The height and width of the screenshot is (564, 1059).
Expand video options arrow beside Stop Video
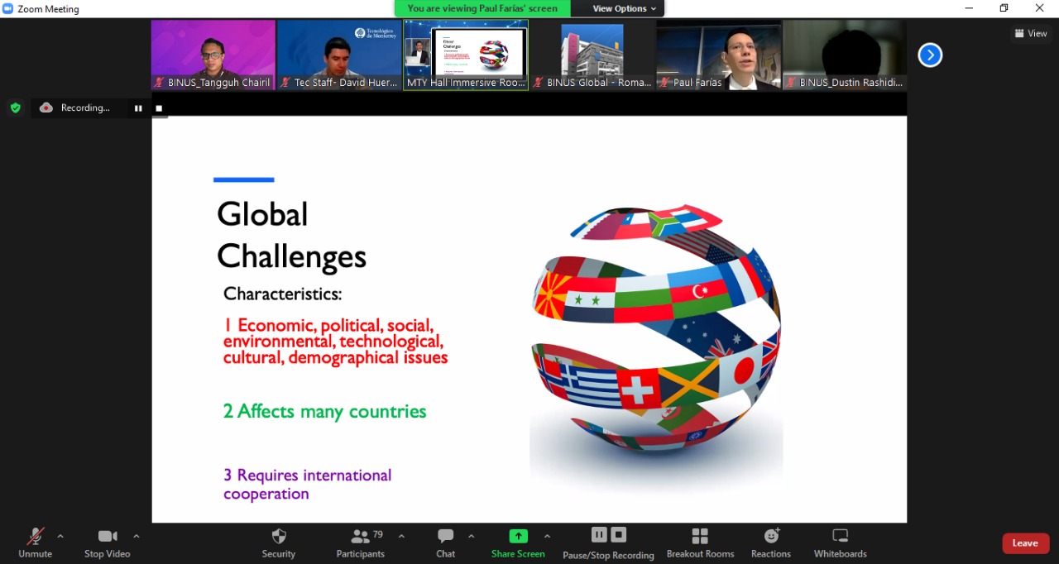tap(137, 536)
